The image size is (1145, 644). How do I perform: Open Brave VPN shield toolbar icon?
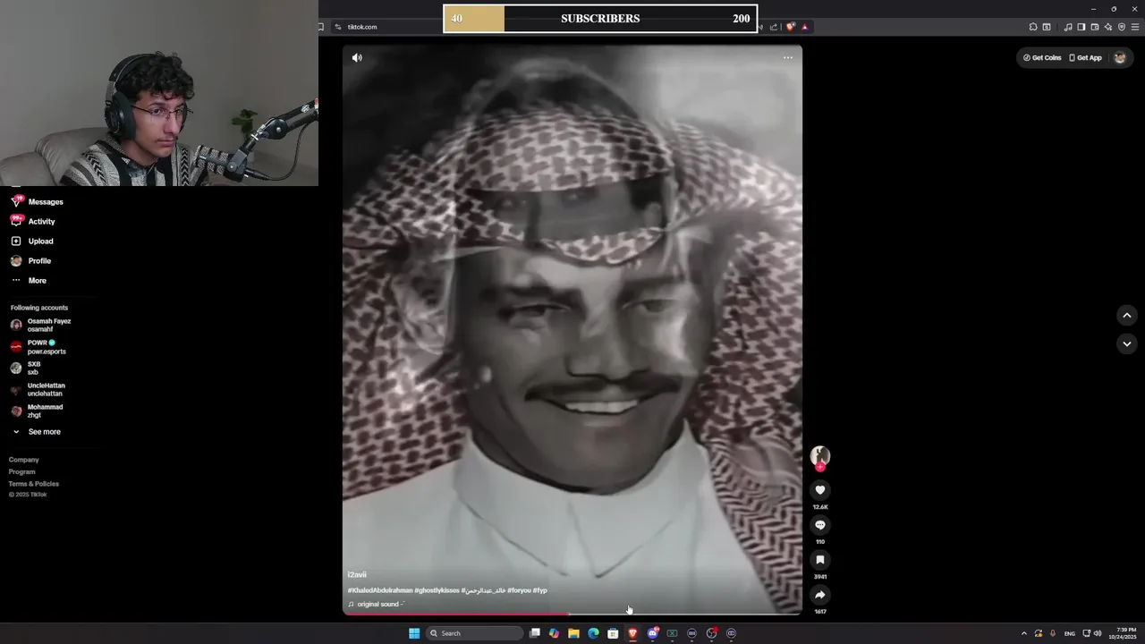click(1122, 27)
